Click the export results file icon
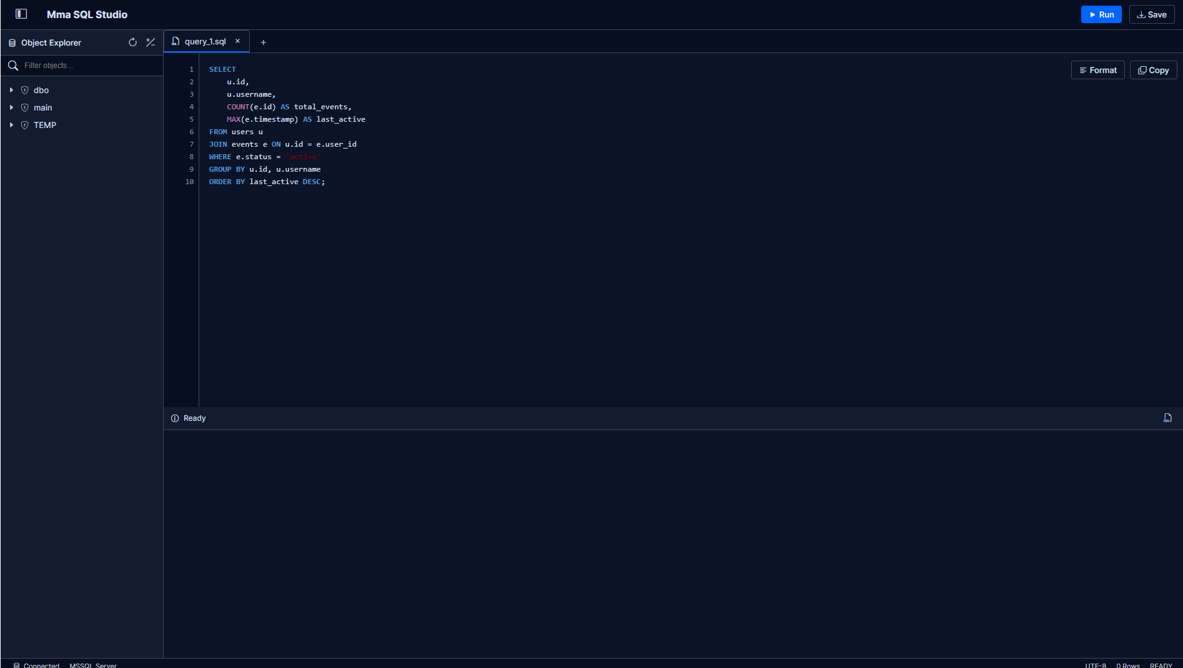1183x668 pixels. coord(1167,418)
